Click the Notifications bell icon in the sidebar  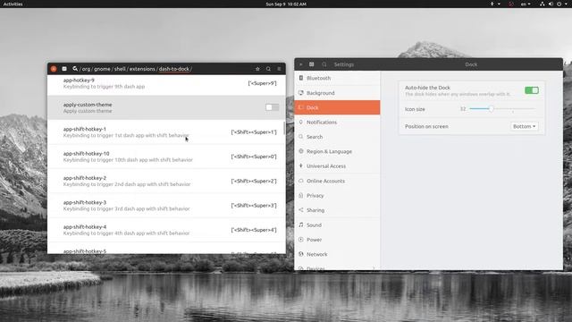[x=301, y=122]
